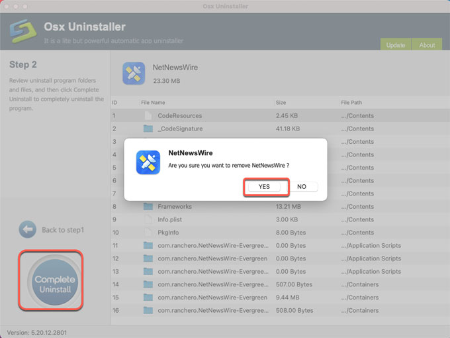Select the _CodeSignature row name
The width and height of the screenshot is (450, 338).
click(x=180, y=129)
